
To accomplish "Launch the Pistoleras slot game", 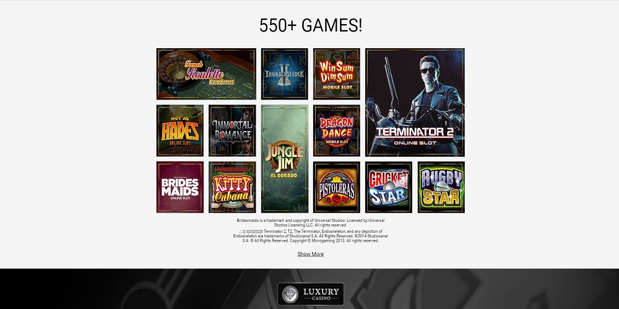I will [336, 187].
